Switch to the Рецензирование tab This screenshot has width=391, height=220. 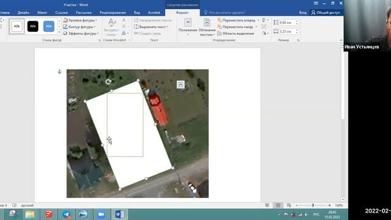pyautogui.click(x=112, y=12)
